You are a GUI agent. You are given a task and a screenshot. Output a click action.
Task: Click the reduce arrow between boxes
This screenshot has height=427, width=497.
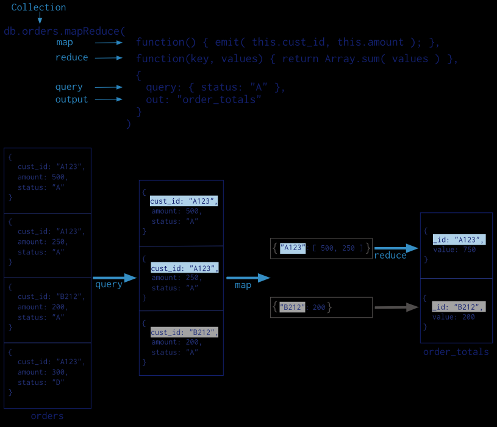[x=395, y=249]
